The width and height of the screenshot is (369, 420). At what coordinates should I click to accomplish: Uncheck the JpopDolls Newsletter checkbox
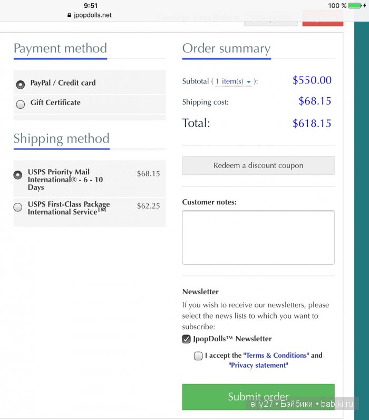(x=187, y=339)
